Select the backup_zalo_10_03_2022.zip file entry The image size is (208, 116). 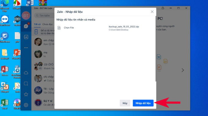pyautogui.click(x=124, y=28)
